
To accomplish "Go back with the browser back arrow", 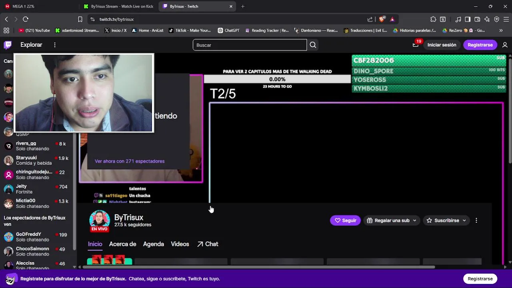I will 6,19.
